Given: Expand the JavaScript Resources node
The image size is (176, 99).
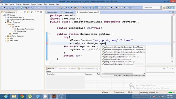Looking at the screenshot, I should click(x=5, y=36).
